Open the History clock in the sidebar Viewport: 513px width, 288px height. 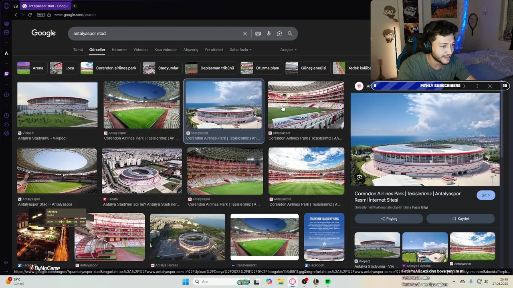pos(6,116)
